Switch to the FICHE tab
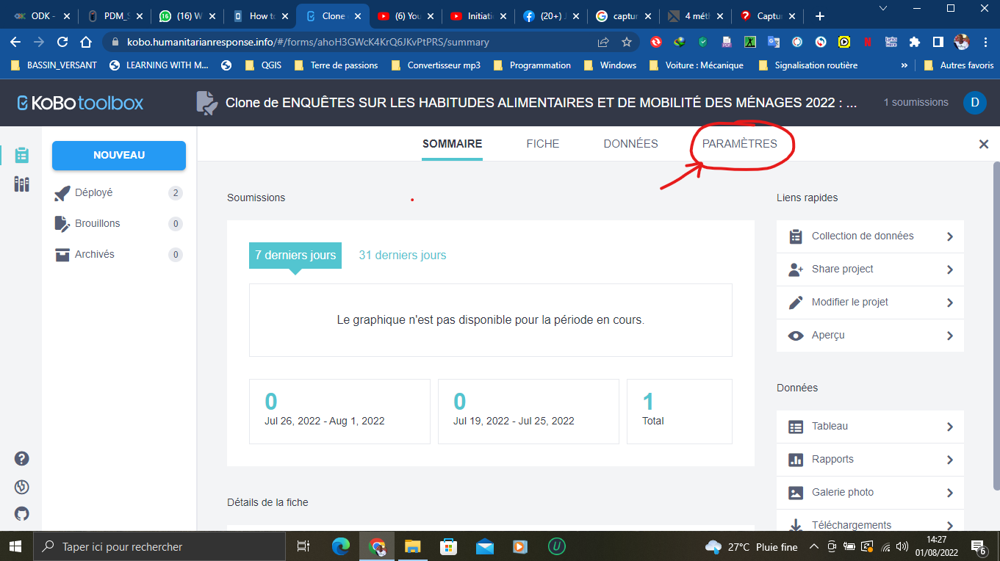 tap(542, 144)
